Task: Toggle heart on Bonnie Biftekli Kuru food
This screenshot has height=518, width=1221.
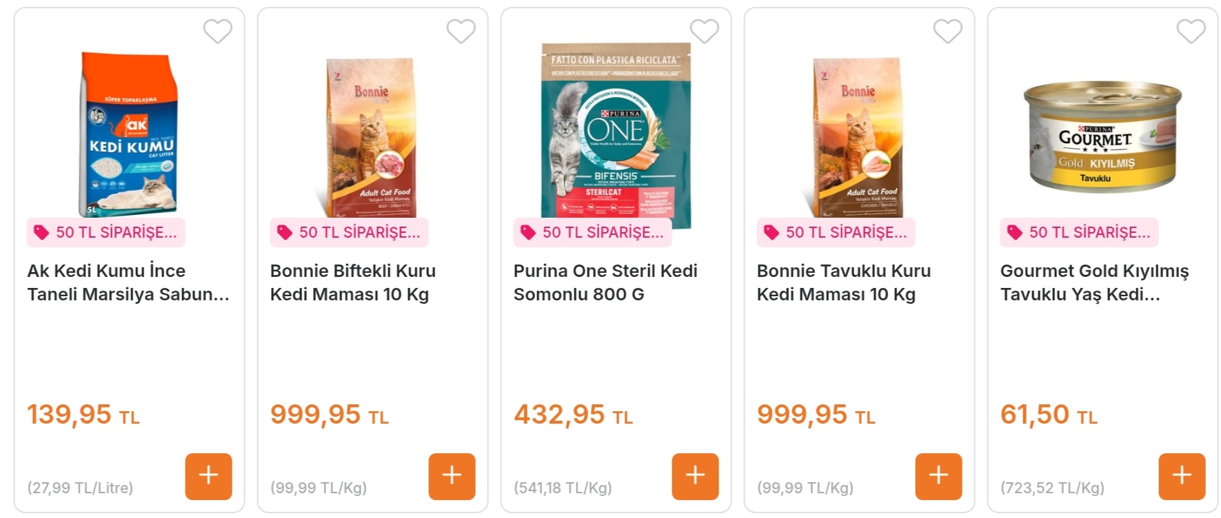Action: pos(461,31)
